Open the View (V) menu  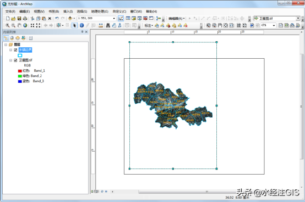[x=39, y=12]
